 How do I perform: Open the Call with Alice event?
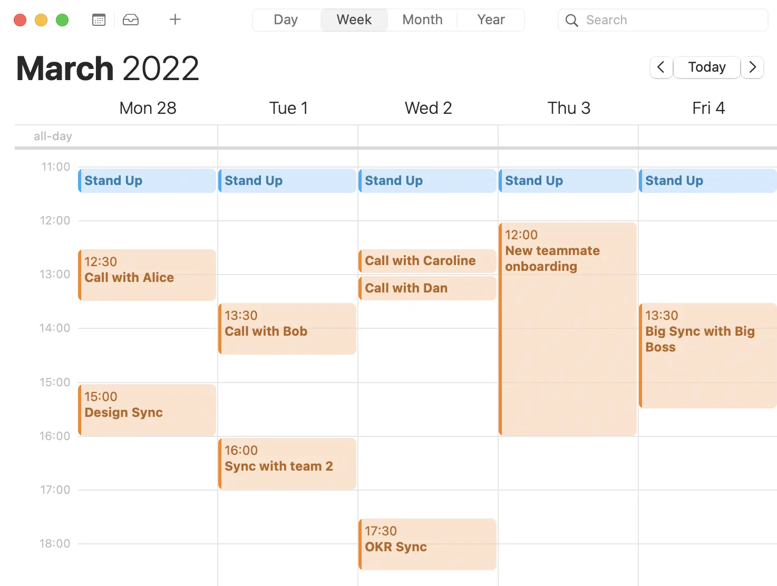tap(147, 275)
